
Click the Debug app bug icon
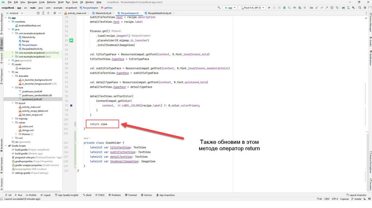(283, 7)
